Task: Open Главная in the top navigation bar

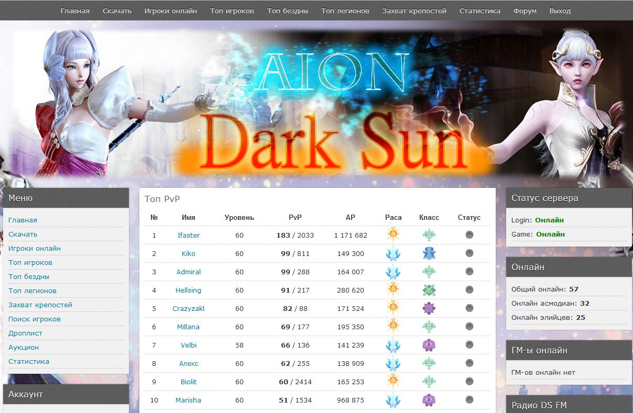Action: (75, 10)
